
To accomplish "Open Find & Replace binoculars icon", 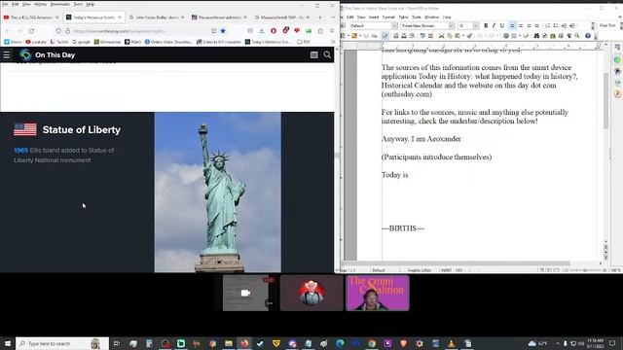I will [x=536, y=36].
